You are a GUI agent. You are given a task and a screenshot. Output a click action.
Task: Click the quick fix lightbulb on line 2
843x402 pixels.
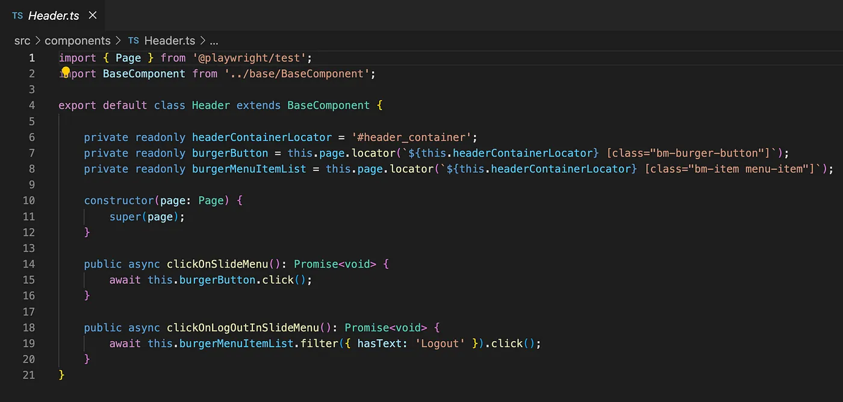[x=65, y=72]
